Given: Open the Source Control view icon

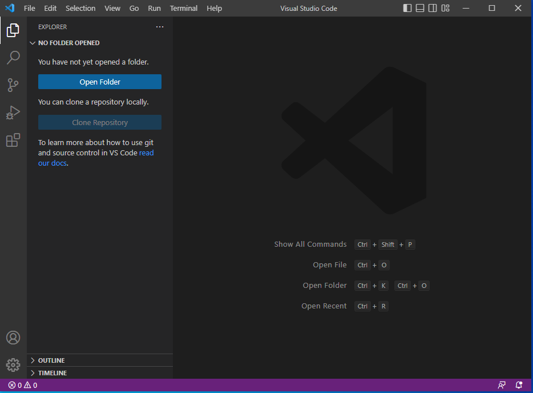Looking at the screenshot, I should 13,85.
